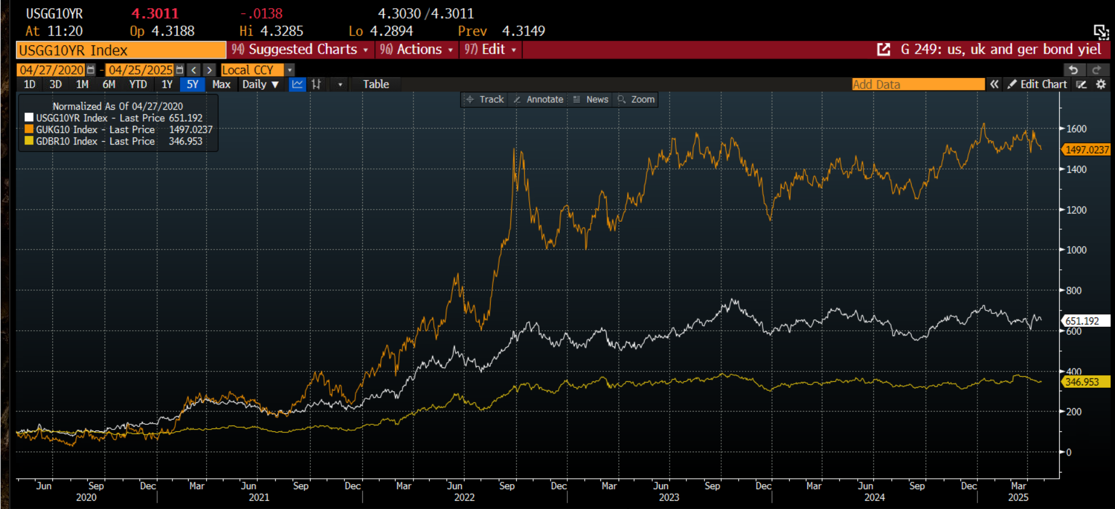Viewport: 1115px width, 509px height.
Task: Click the white USGG10YR legend color swatch
Action: coord(29,118)
